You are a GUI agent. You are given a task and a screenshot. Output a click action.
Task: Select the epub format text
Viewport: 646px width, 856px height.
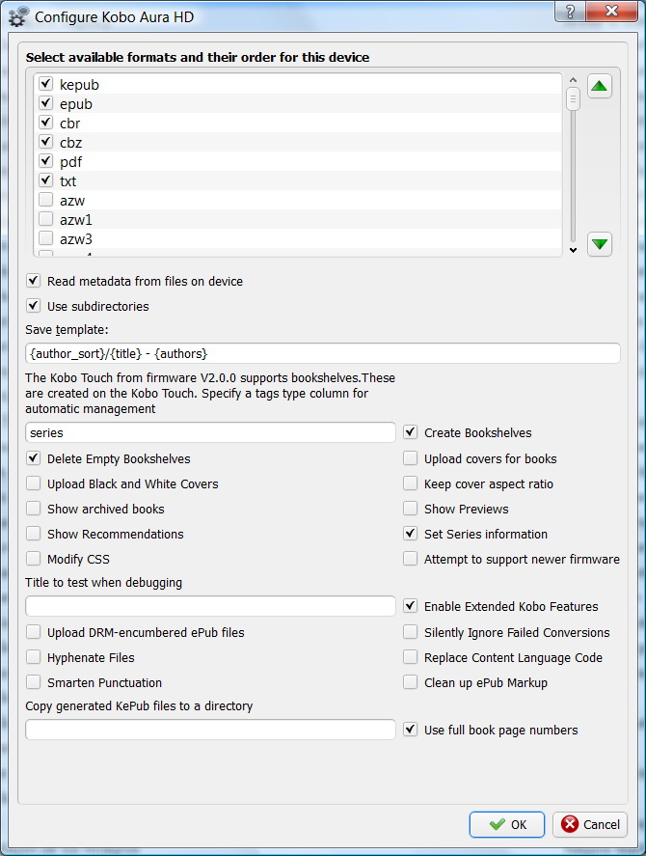pos(76,104)
